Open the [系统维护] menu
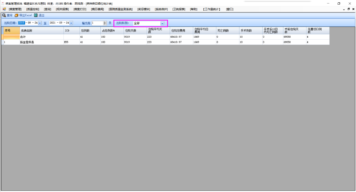The height and width of the screenshot is (192, 356). pyautogui.click(x=161, y=9)
